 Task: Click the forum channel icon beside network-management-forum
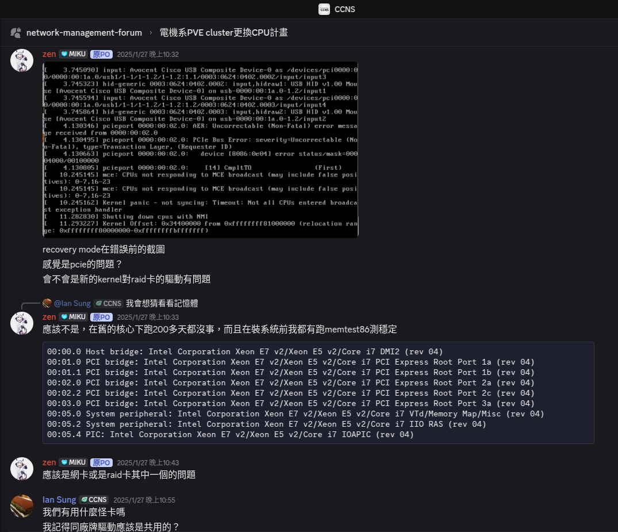tap(16, 32)
